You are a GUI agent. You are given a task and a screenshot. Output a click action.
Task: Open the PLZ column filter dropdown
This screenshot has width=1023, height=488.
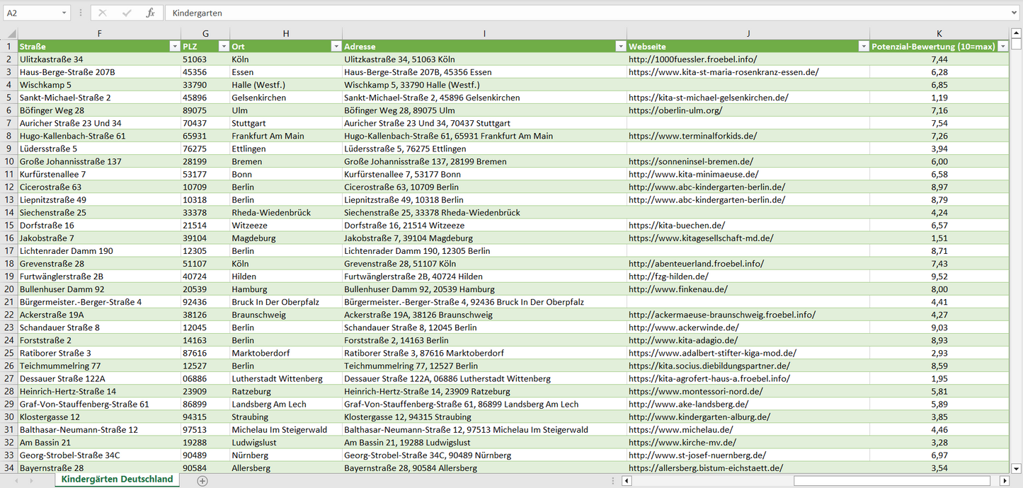coord(223,46)
